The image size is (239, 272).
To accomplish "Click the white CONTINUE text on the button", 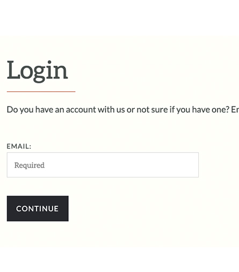I will tap(38, 209).
